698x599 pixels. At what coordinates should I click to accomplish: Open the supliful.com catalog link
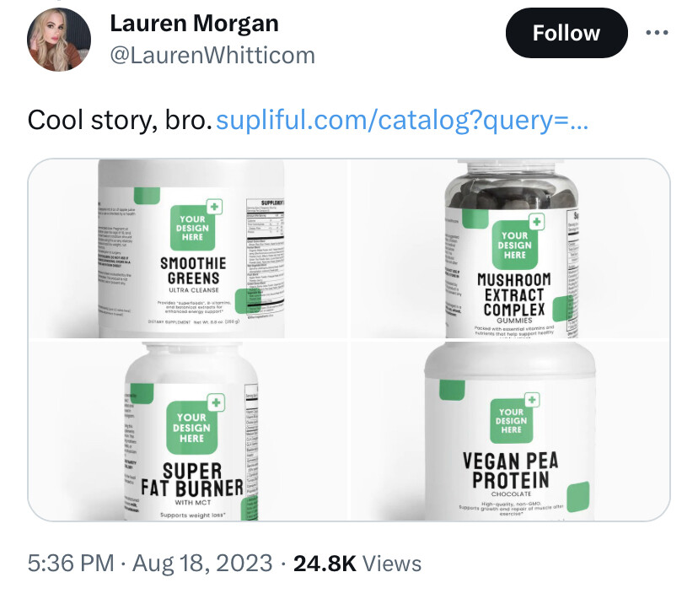(x=402, y=121)
